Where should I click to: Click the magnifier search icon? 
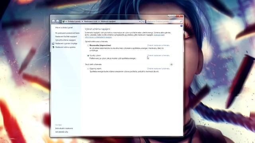181,21
